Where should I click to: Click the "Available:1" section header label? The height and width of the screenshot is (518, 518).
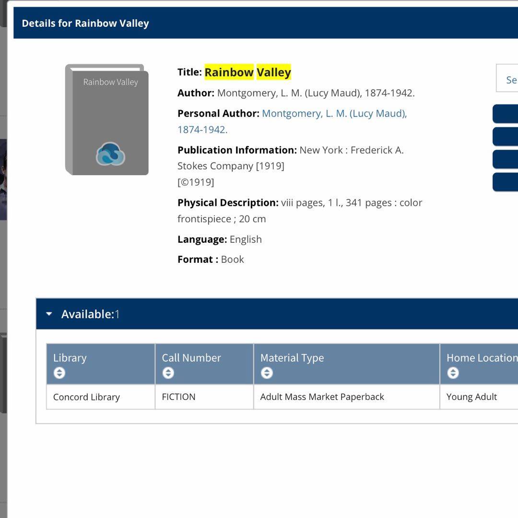(90, 314)
